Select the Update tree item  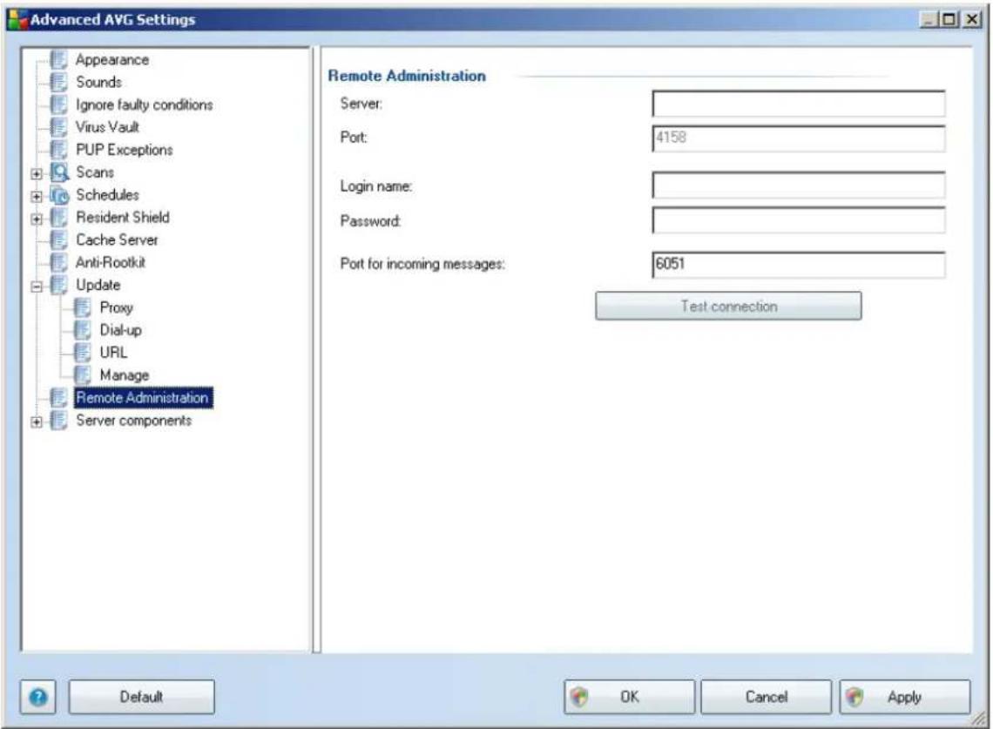click(98, 285)
